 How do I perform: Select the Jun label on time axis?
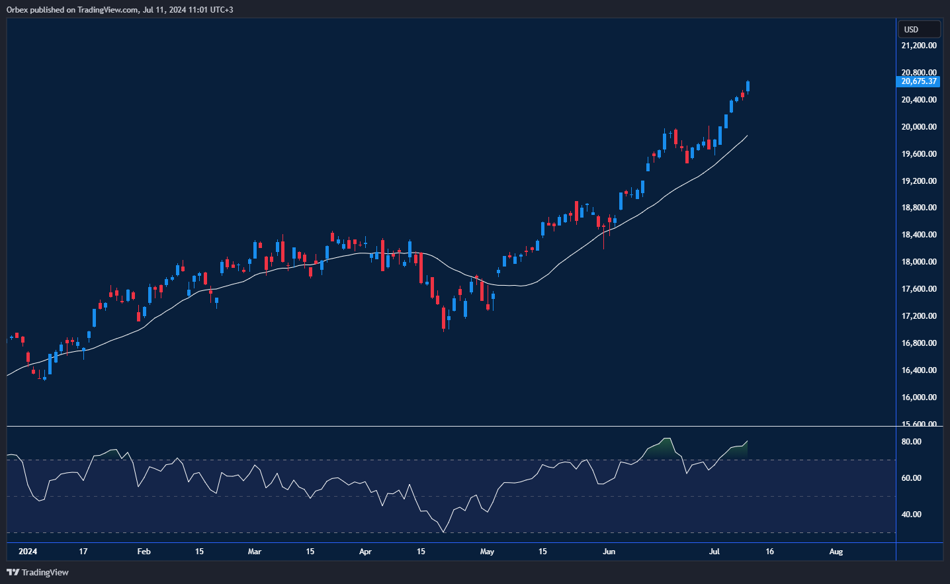[x=609, y=552]
